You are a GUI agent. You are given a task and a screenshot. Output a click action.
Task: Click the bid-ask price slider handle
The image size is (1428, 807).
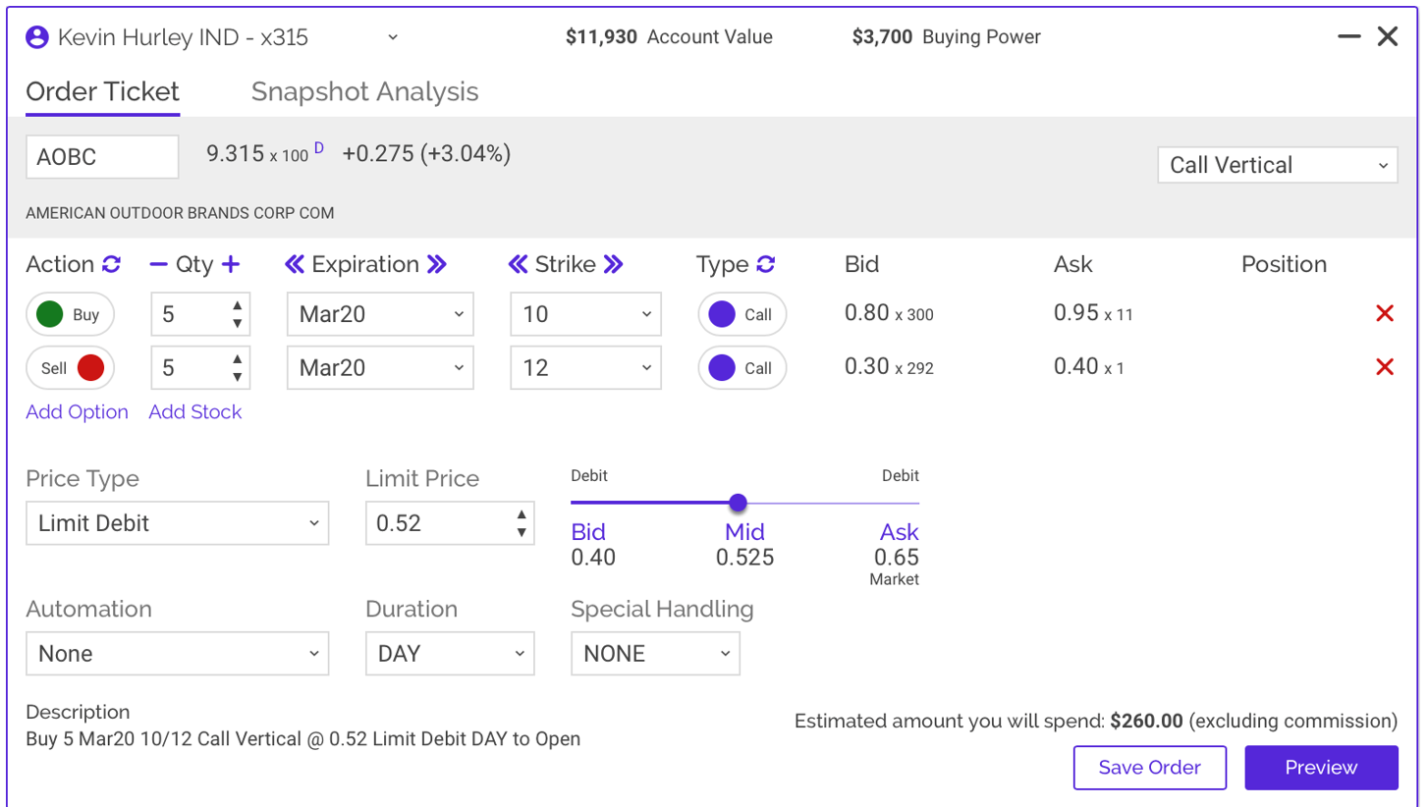point(738,503)
